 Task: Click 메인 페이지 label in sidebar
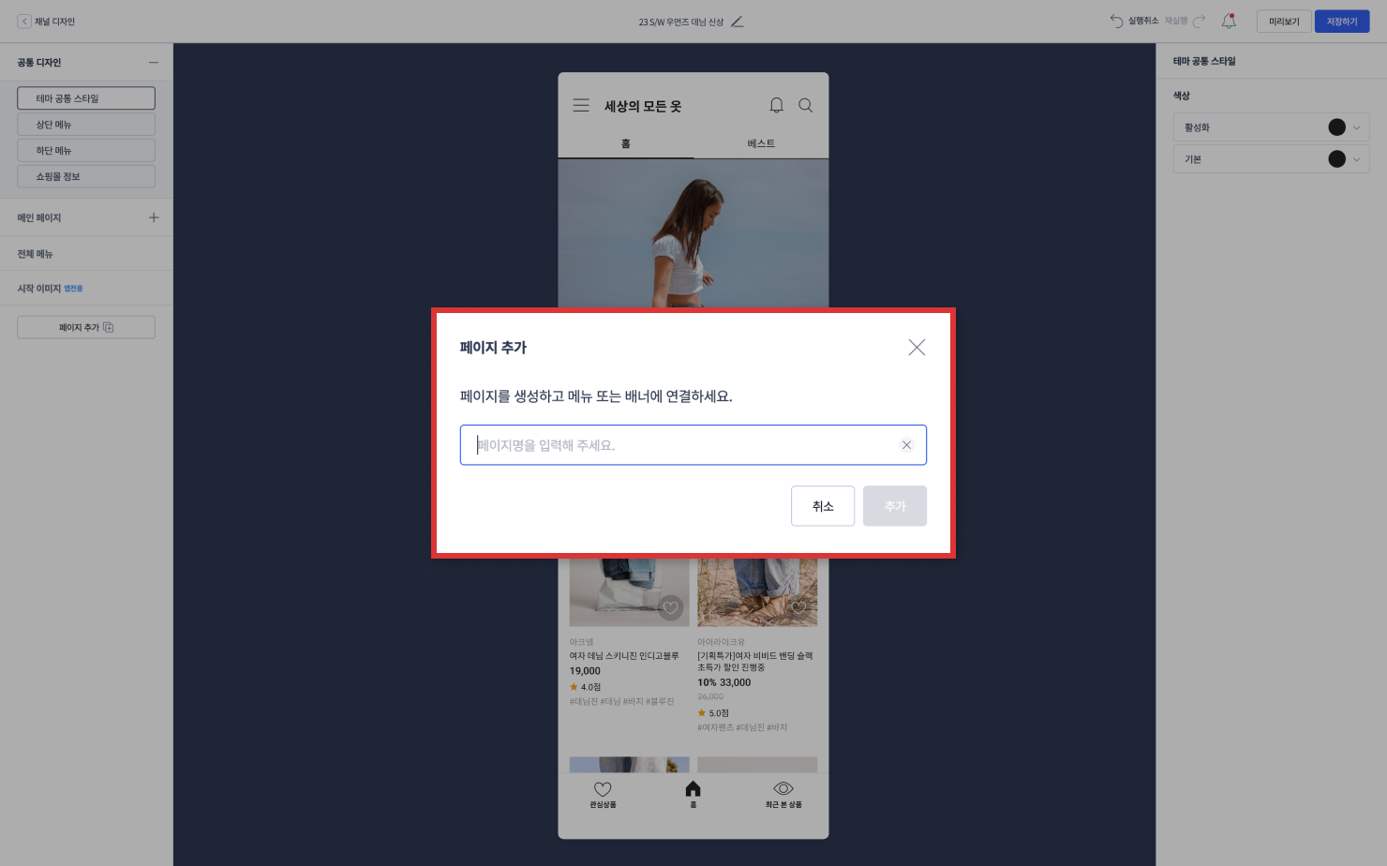39,217
